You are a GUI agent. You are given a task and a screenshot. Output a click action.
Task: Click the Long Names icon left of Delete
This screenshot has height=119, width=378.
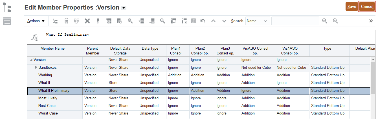click(77, 21)
